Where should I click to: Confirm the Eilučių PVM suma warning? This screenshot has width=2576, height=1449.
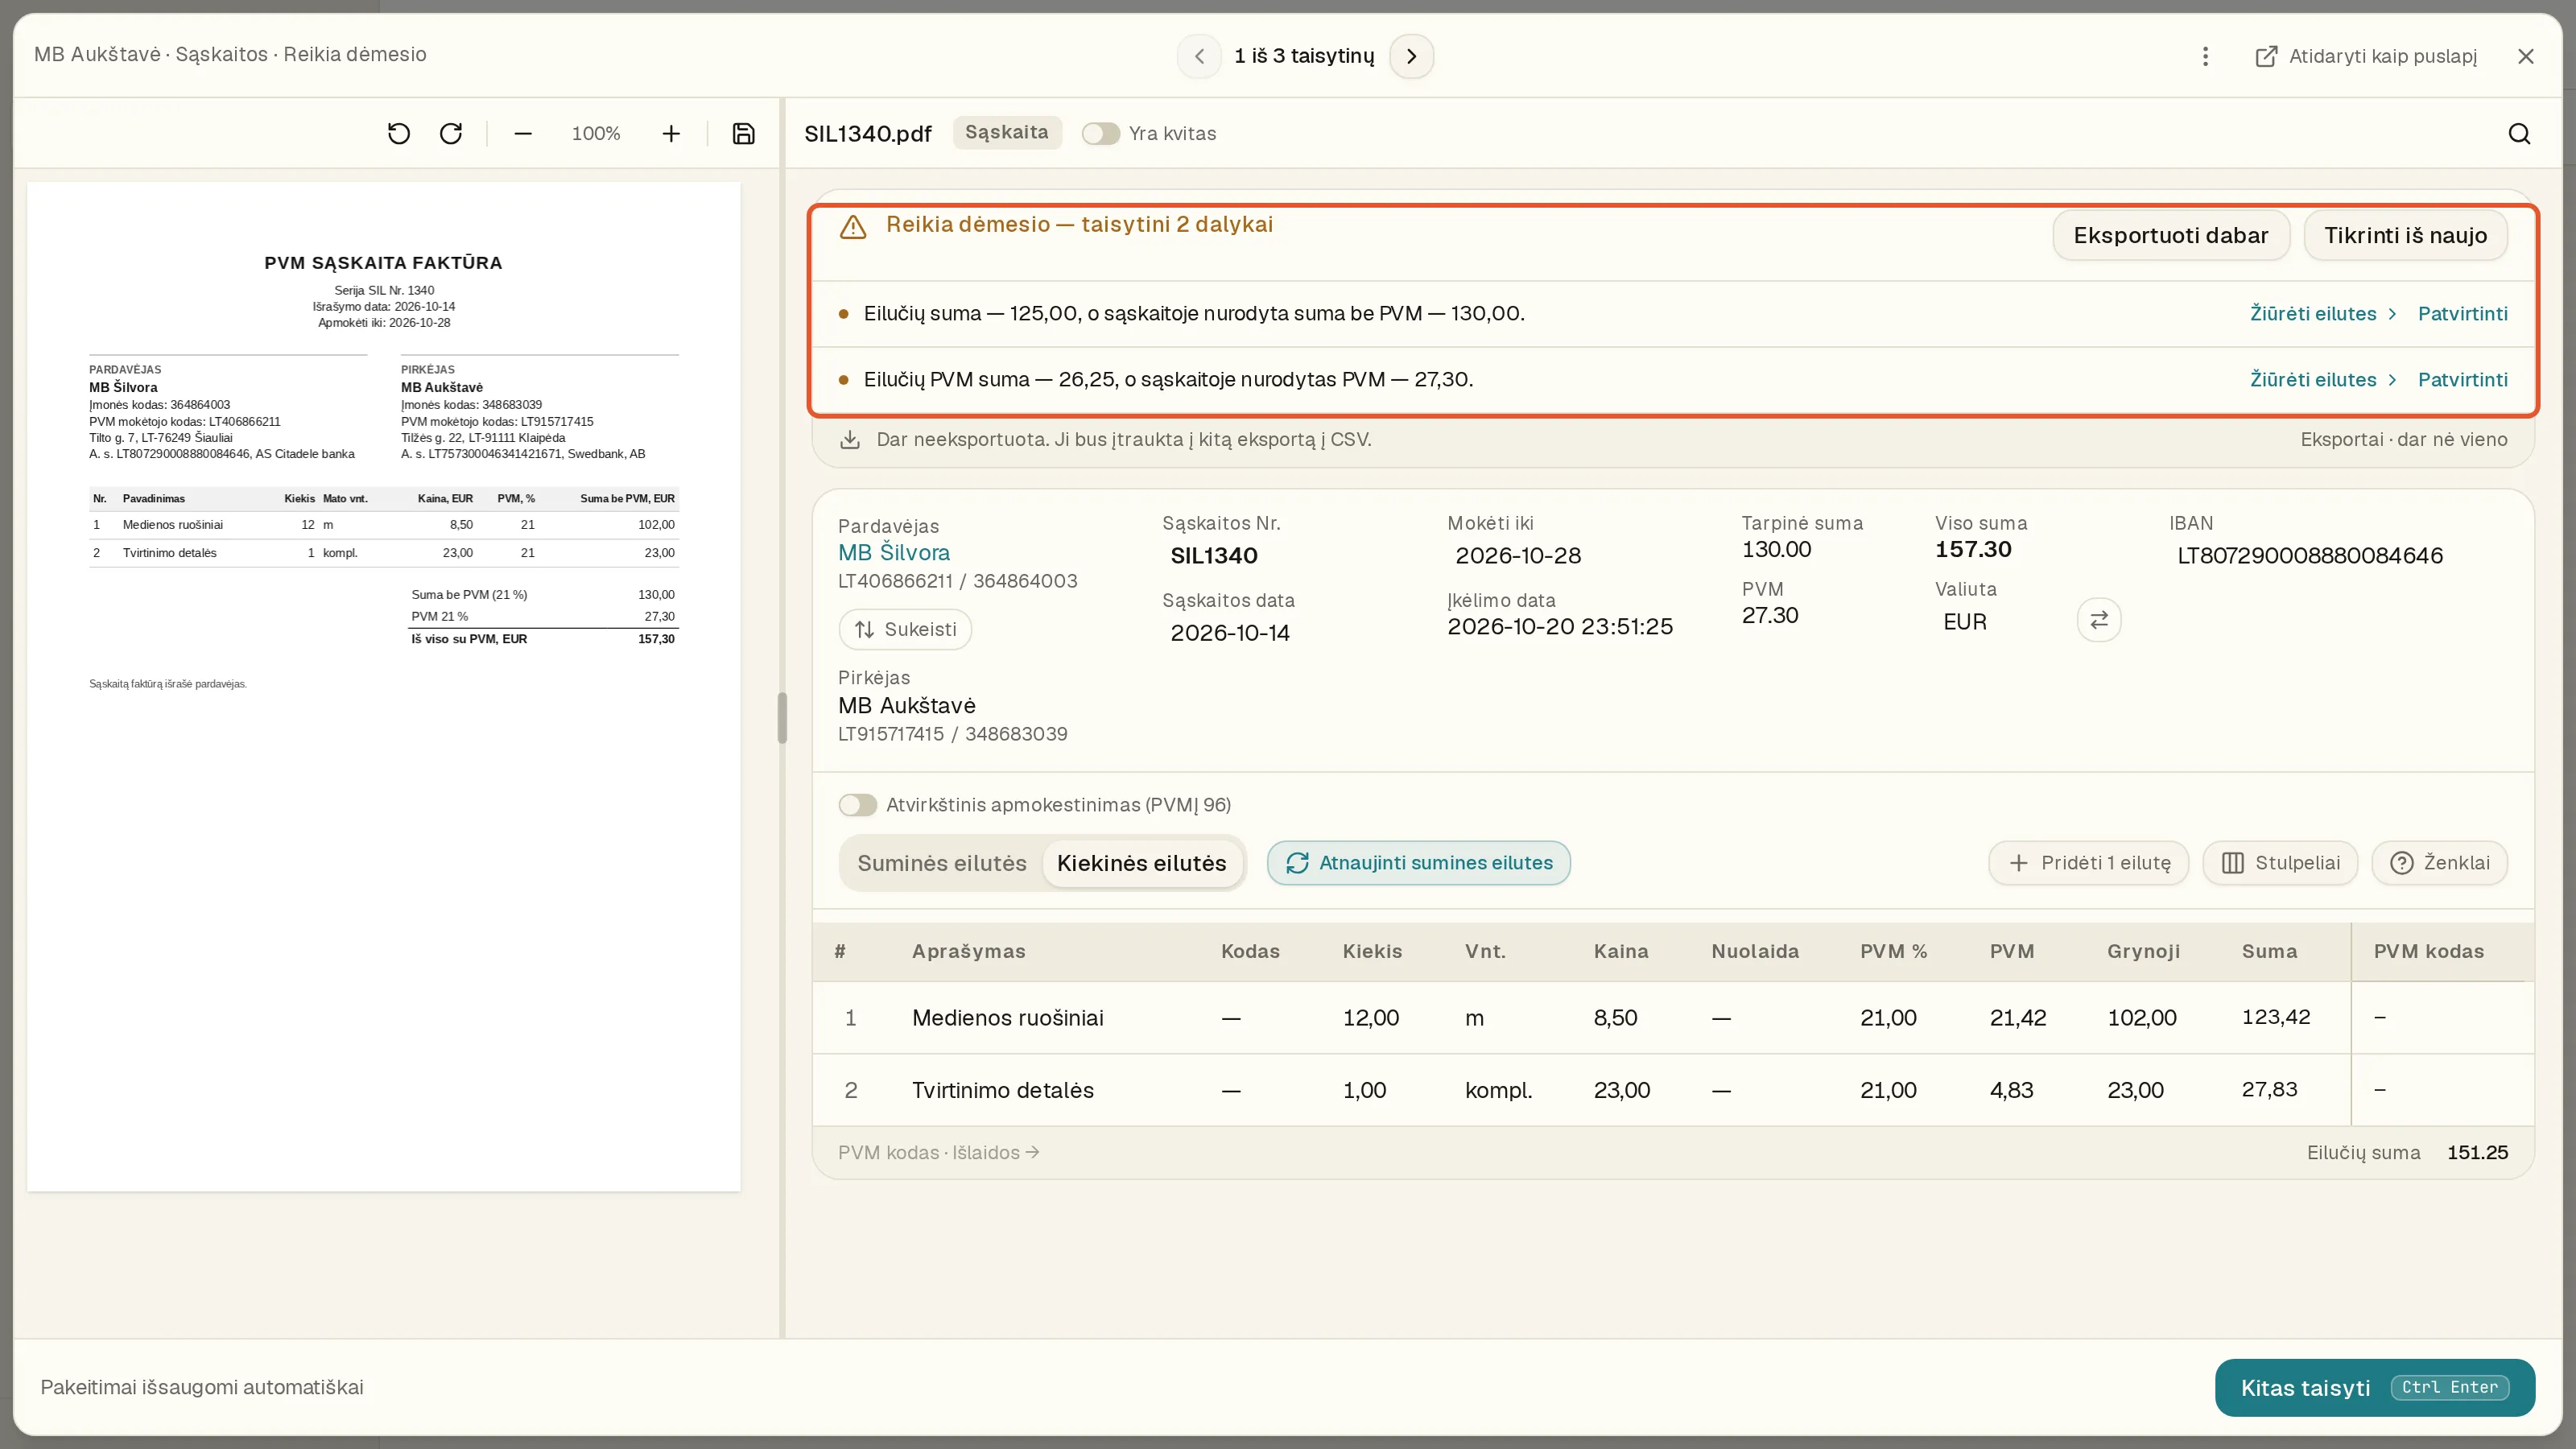2462,379
